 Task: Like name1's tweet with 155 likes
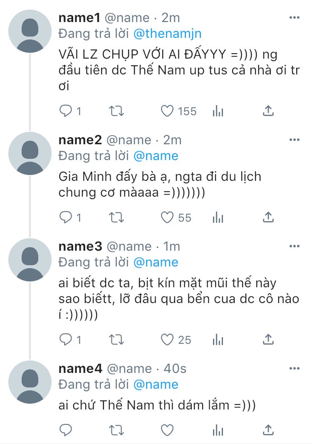(167, 111)
